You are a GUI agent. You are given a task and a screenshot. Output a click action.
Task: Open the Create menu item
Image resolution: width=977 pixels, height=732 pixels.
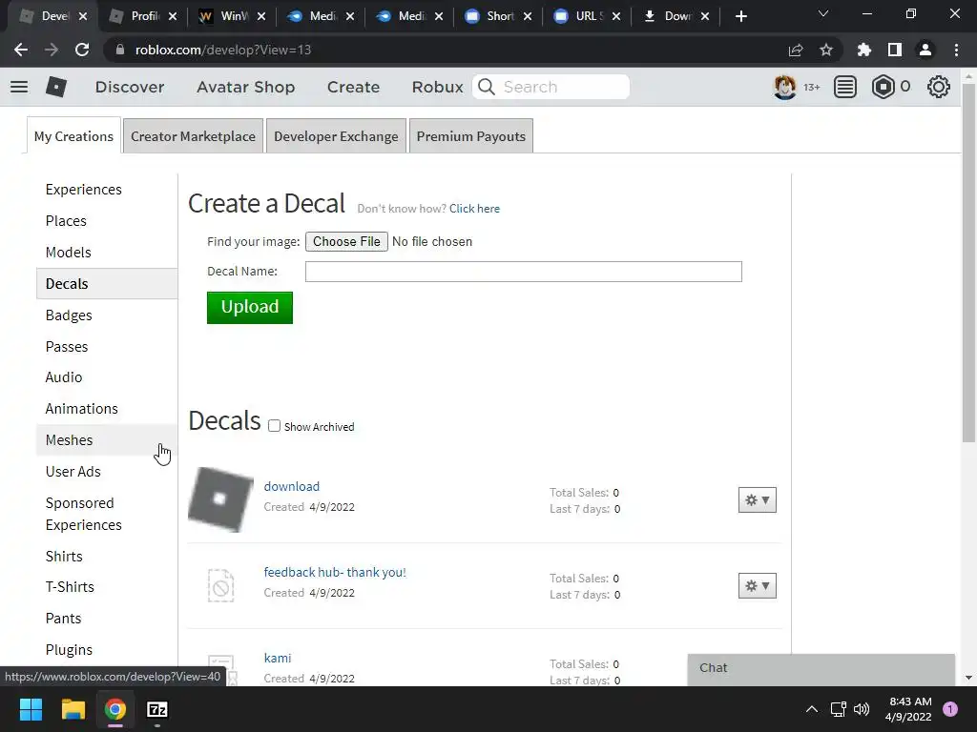pyautogui.click(x=353, y=87)
